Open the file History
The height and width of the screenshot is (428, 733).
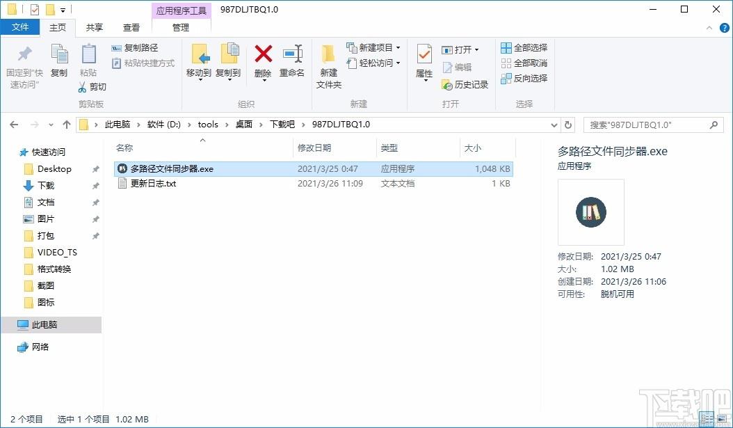[x=465, y=85]
